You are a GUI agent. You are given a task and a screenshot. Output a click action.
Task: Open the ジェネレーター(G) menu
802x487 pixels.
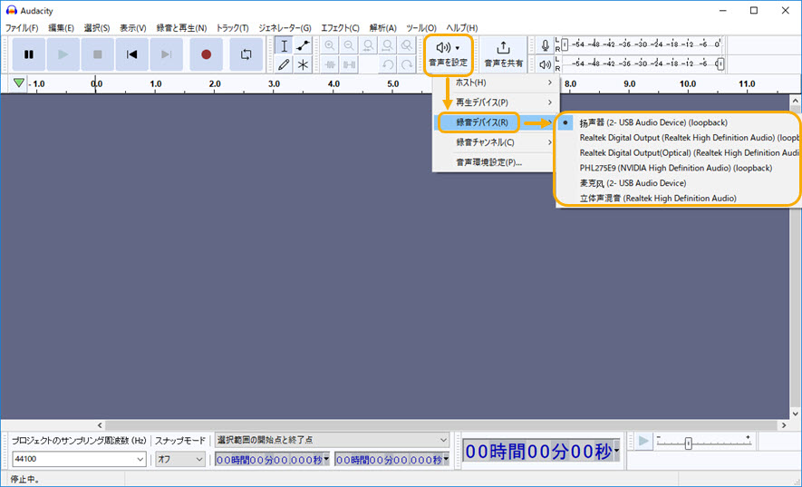tap(285, 27)
